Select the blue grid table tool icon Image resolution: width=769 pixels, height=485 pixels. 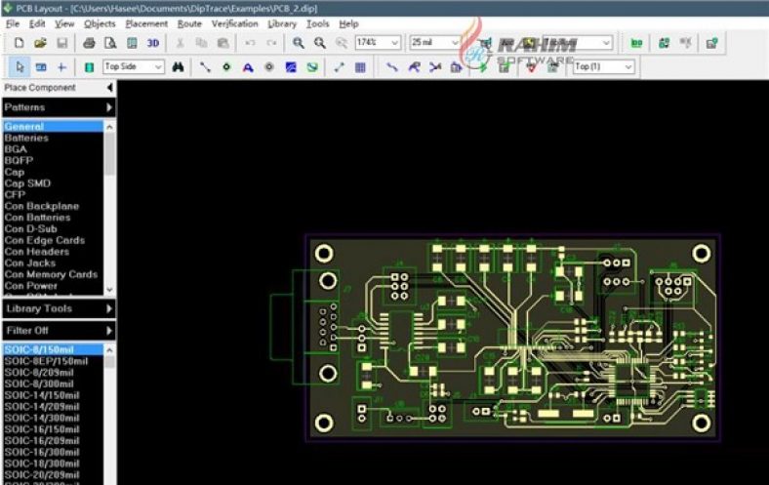[360, 67]
